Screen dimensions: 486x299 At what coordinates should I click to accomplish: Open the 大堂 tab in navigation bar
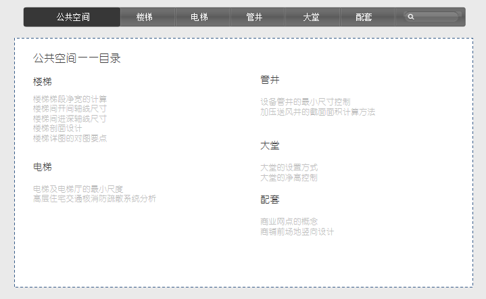(311, 17)
